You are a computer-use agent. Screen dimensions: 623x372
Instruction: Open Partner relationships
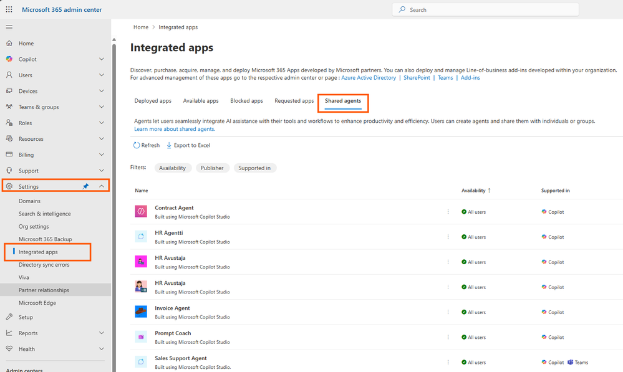(x=44, y=290)
